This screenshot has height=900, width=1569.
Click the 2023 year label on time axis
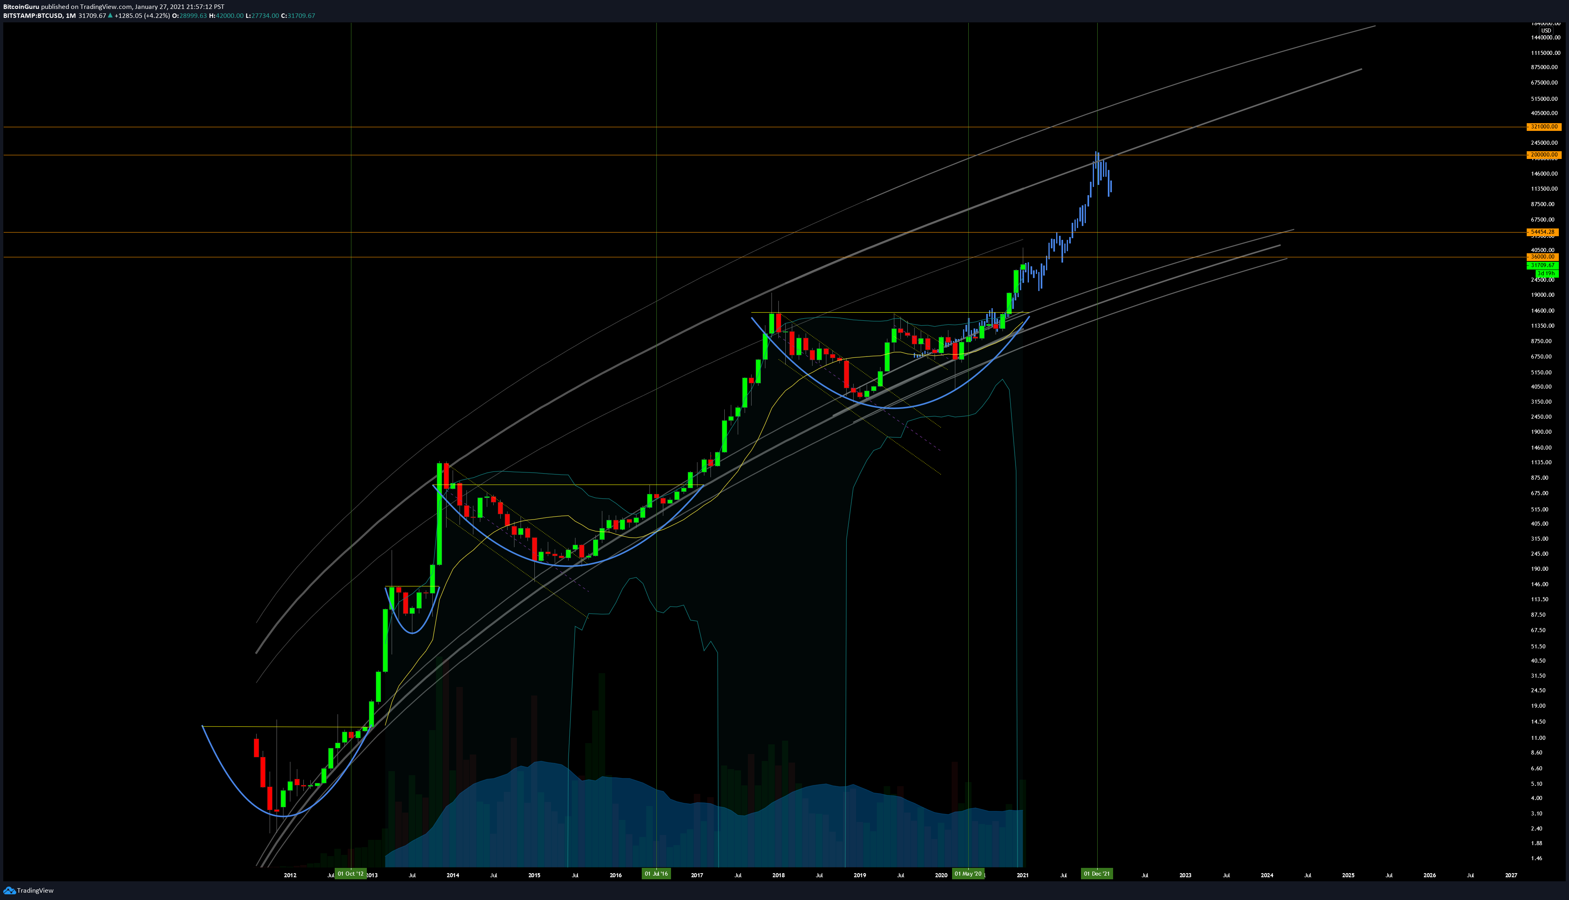coord(1186,875)
